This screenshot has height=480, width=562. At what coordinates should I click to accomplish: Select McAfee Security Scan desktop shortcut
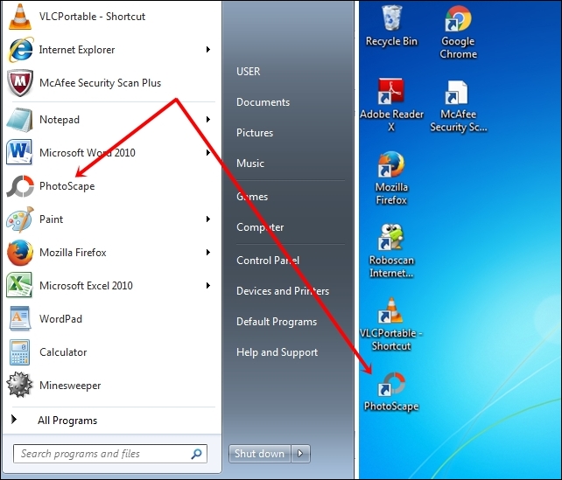point(459,106)
